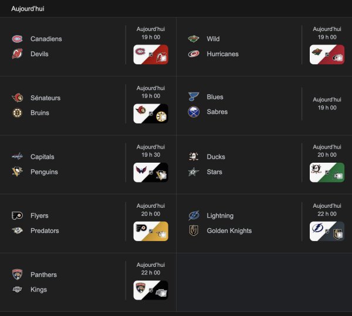Click the Flyers team logo
The width and height of the screenshot is (352, 316).
(x=17, y=216)
